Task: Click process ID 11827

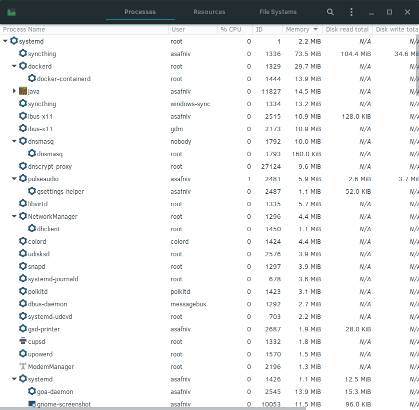Action: point(270,91)
